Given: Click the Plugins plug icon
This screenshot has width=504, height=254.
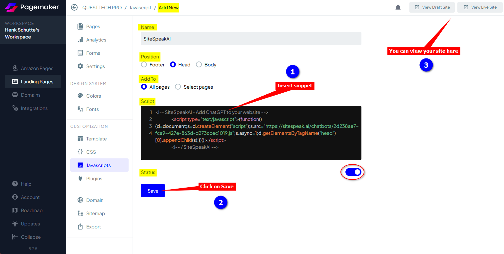Looking at the screenshot, I should click(x=80, y=178).
